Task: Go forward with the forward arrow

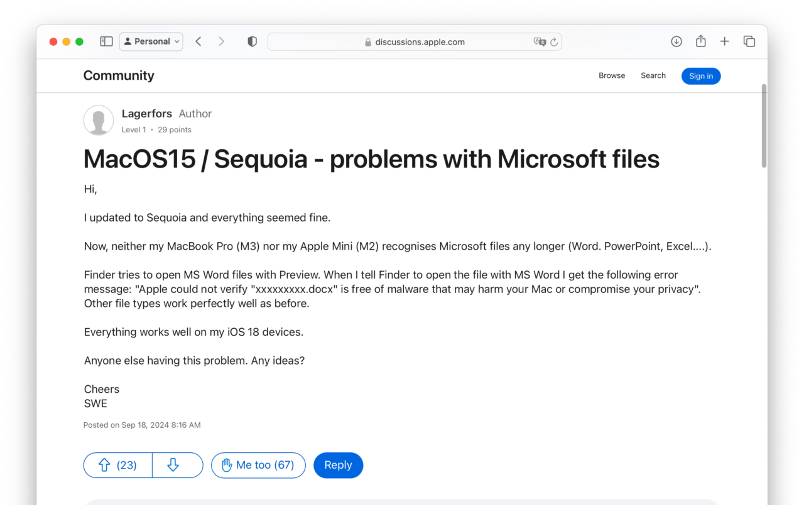Action: click(x=221, y=41)
